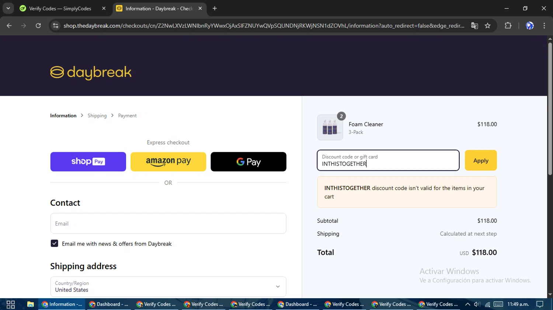The image size is (553, 310).
Task: Click the address bar URL
Action: click(264, 26)
